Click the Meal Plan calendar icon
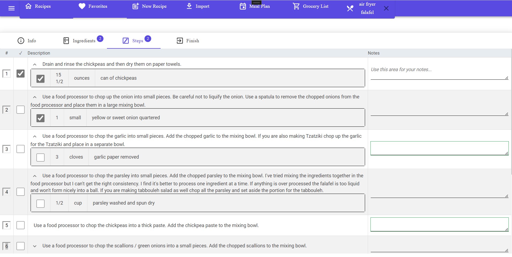 tap(243, 6)
